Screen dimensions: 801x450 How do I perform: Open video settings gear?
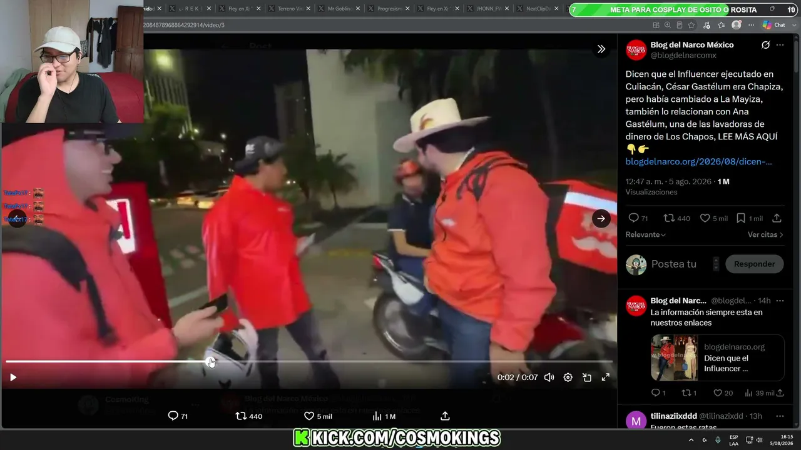[x=568, y=377]
